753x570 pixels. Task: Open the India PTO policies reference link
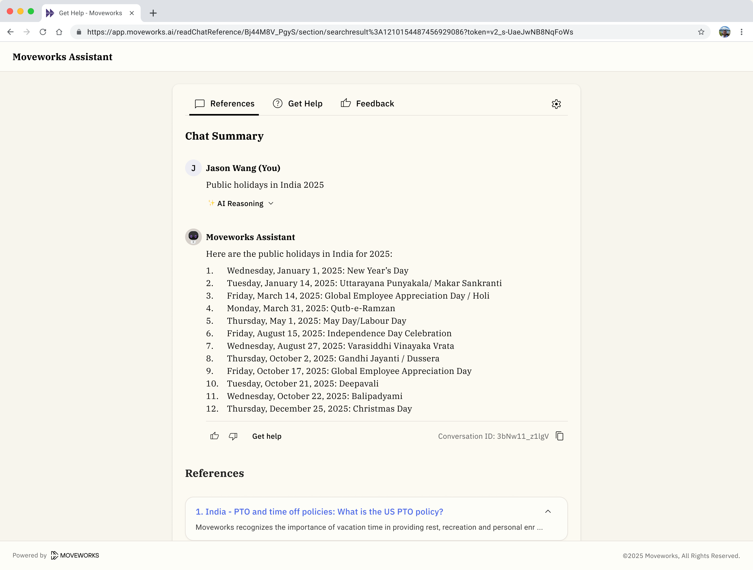319,511
